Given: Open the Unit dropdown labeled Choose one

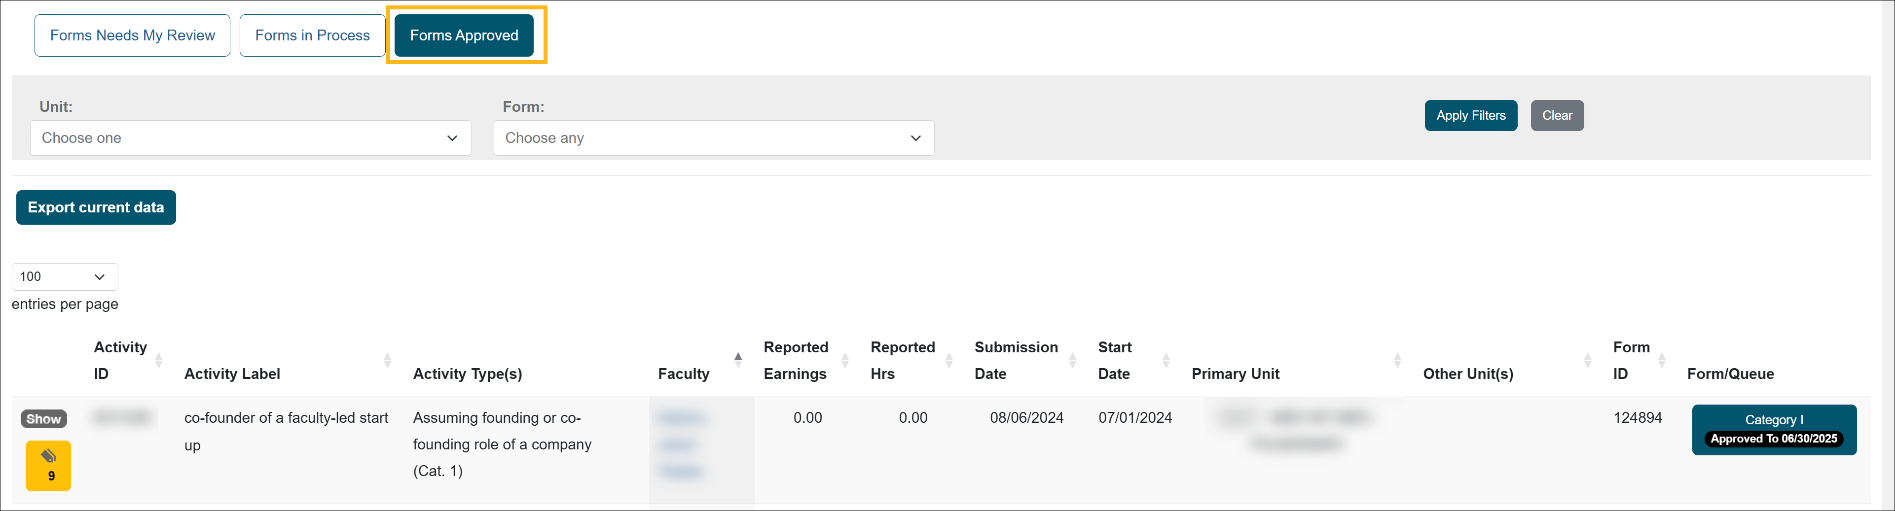Looking at the screenshot, I should tap(250, 137).
